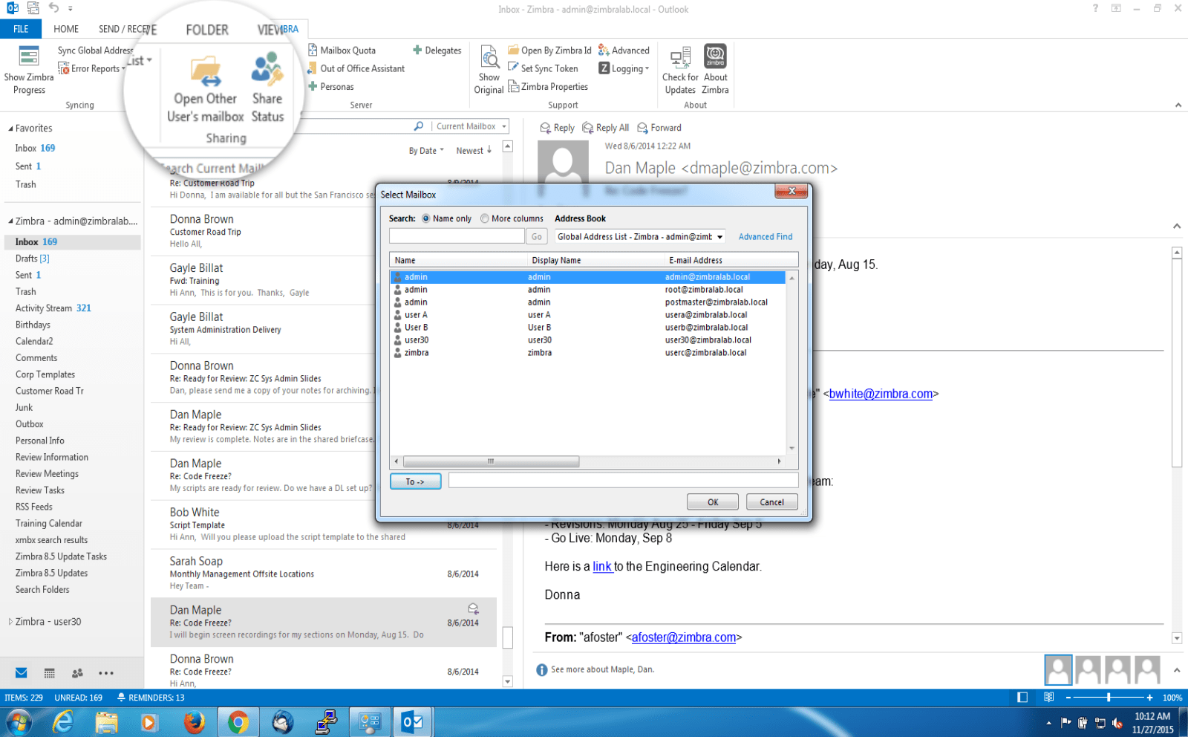The height and width of the screenshot is (737, 1188).
Task: Reply to the message
Action: tap(557, 128)
